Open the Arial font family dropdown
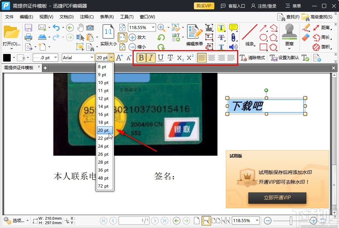 tap(91, 57)
